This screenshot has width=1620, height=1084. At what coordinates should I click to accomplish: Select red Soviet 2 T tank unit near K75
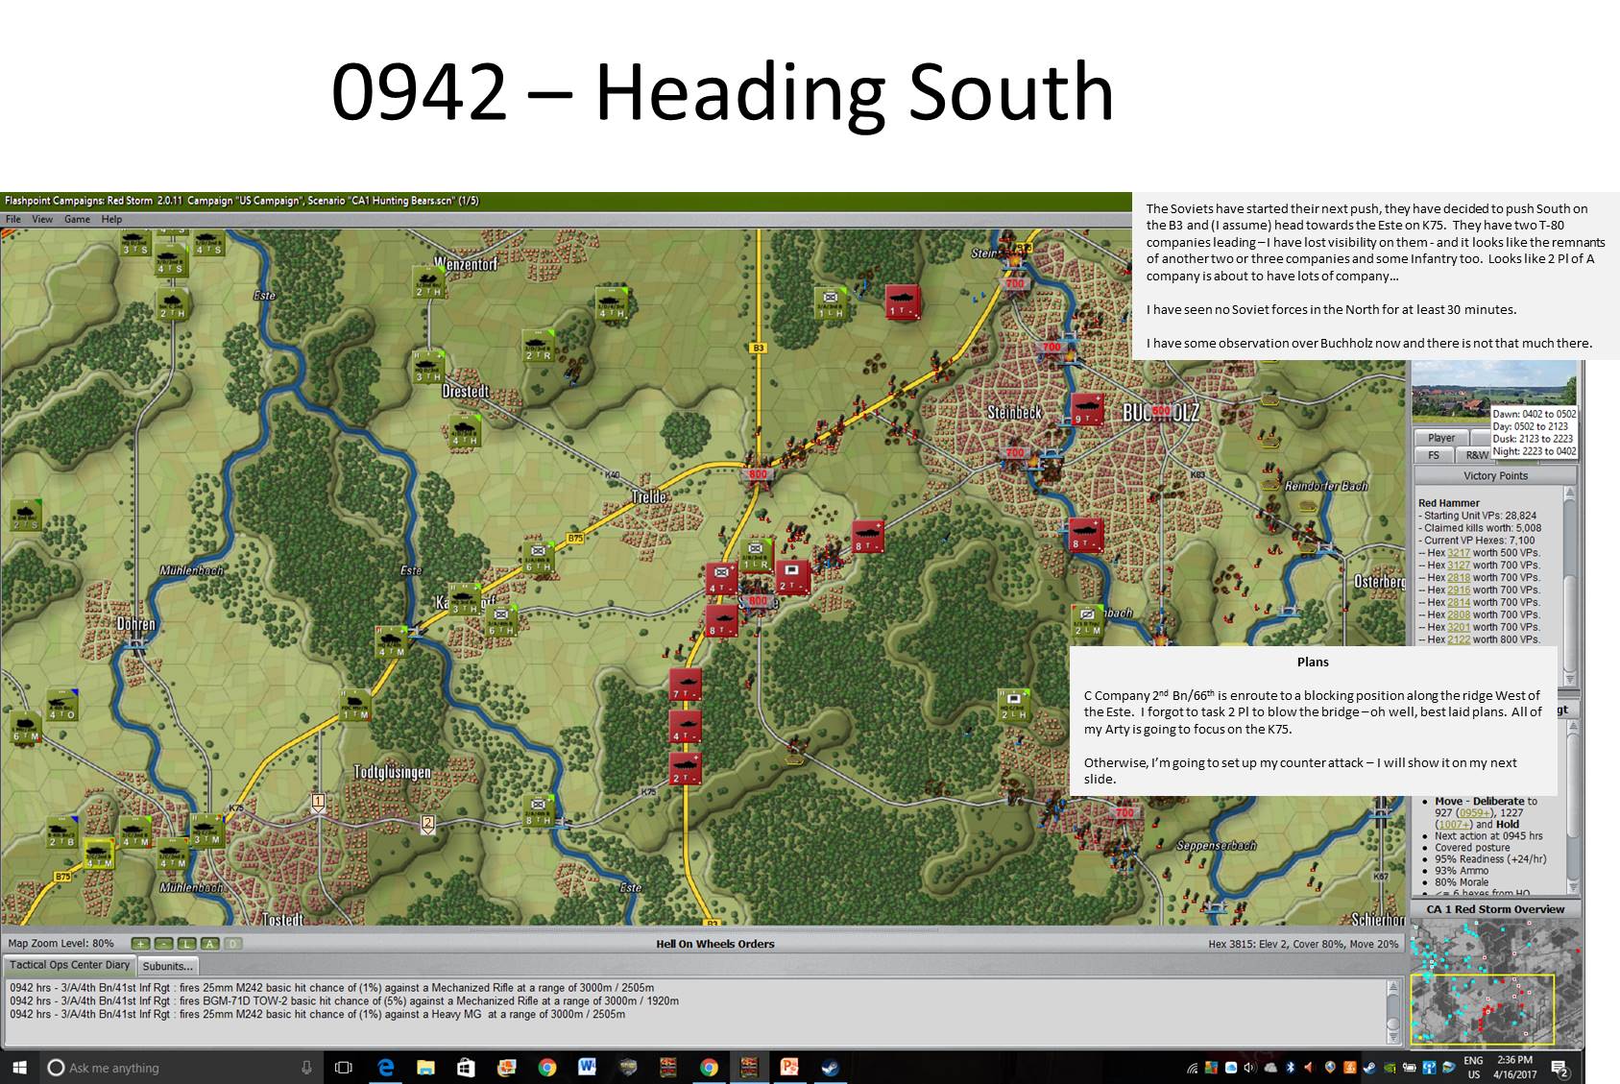[x=685, y=768]
